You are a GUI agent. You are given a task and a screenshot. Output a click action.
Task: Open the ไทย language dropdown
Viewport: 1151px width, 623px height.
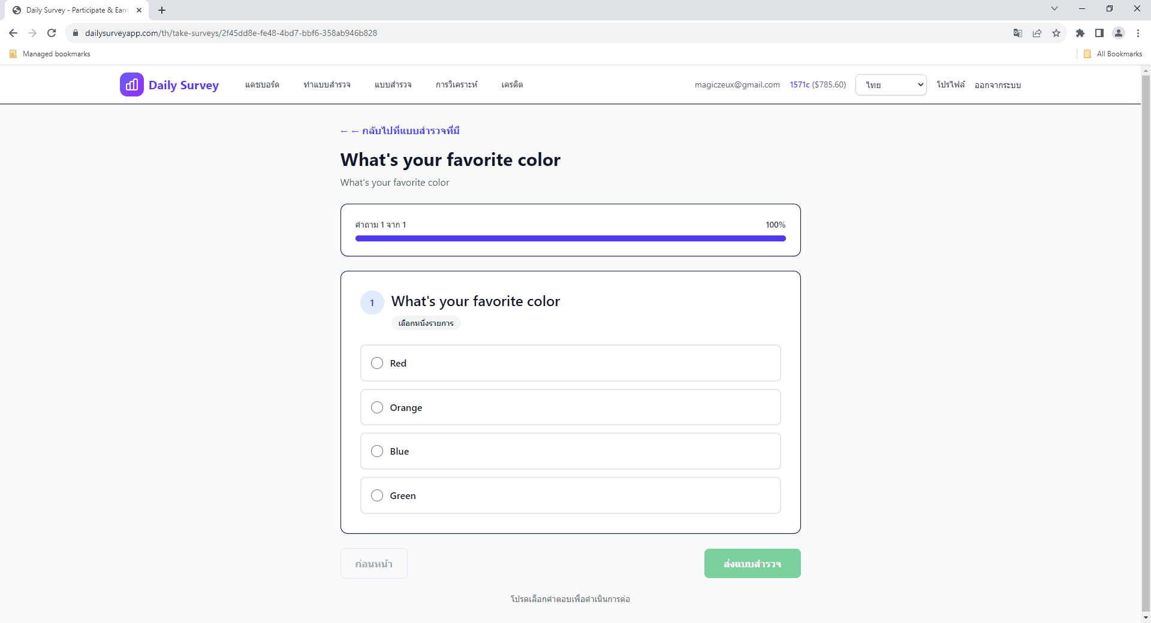tap(891, 85)
